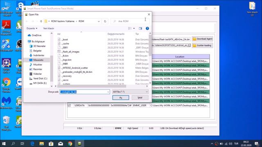The width and height of the screenshot is (262, 147).
Task: Click Yeni klasör in dialog toolbar
Action: (x=49, y=29)
